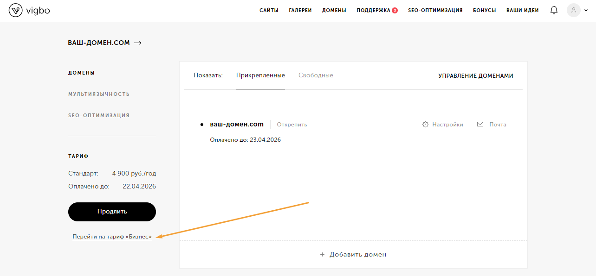Screen dimensions: 596x276
Task: Click arrow next to ВАШ-ДОМЕН.COM heading
Action: (x=137, y=43)
